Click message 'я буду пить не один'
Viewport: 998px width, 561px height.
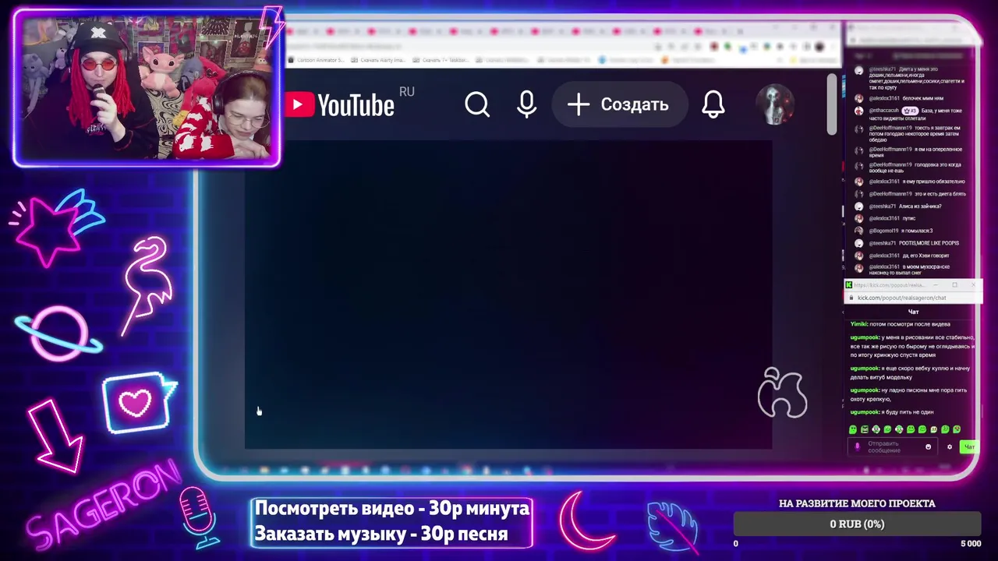(908, 412)
